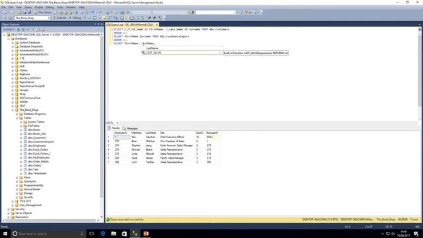Select dbo.Employees table in tree
Screen dimensions: 423x238
[37, 145]
